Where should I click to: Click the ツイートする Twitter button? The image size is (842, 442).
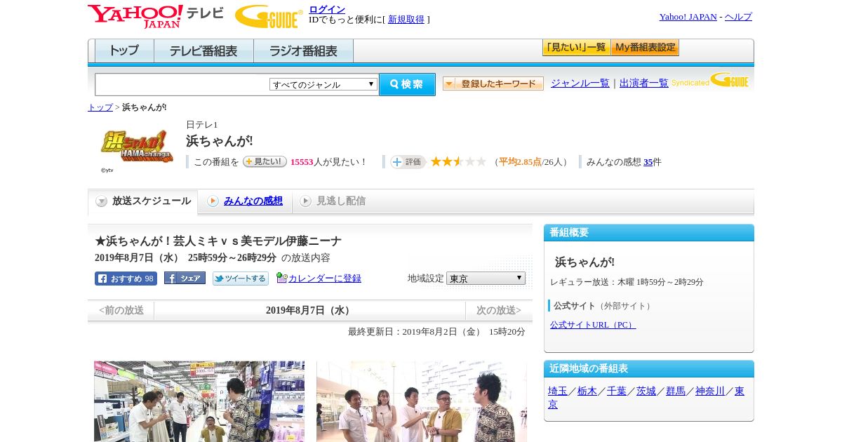pyautogui.click(x=241, y=279)
